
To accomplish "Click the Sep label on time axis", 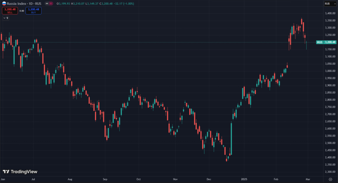I will click(x=105, y=179).
